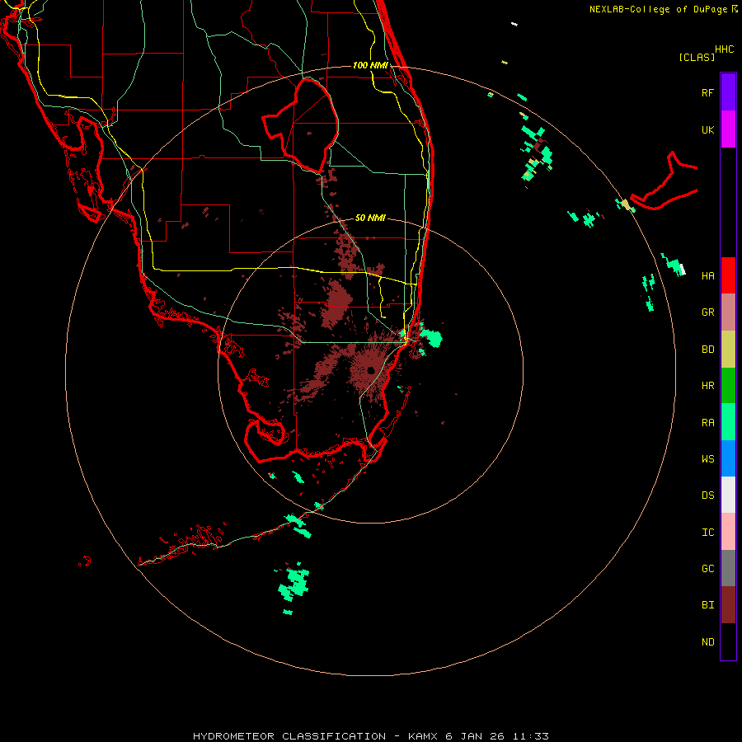Screen dimensions: 742x742
Task: Click the WS blue legend swatch
Action: coord(728,458)
